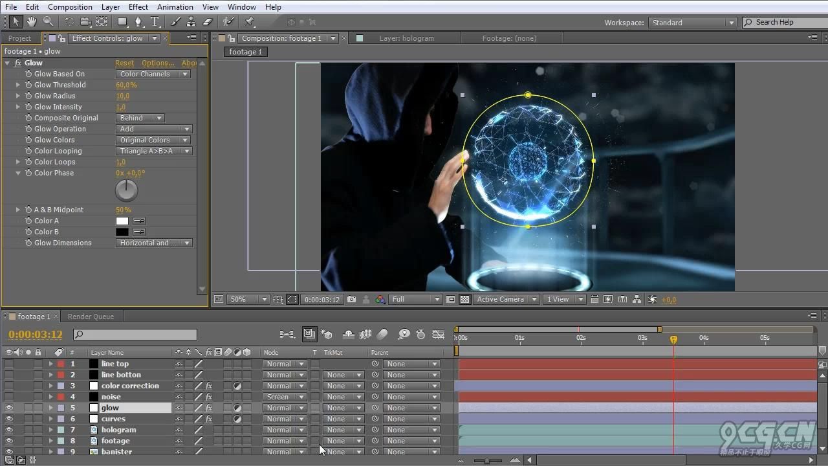This screenshot has width=828, height=466.
Task: Toggle Glow Radius stopwatch
Action: (x=28, y=96)
